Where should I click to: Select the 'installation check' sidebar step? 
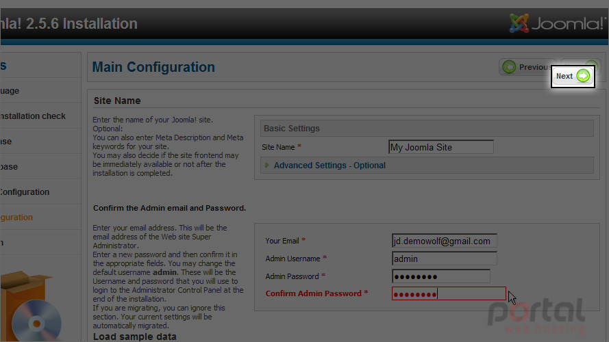pyautogui.click(x=33, y=116)
